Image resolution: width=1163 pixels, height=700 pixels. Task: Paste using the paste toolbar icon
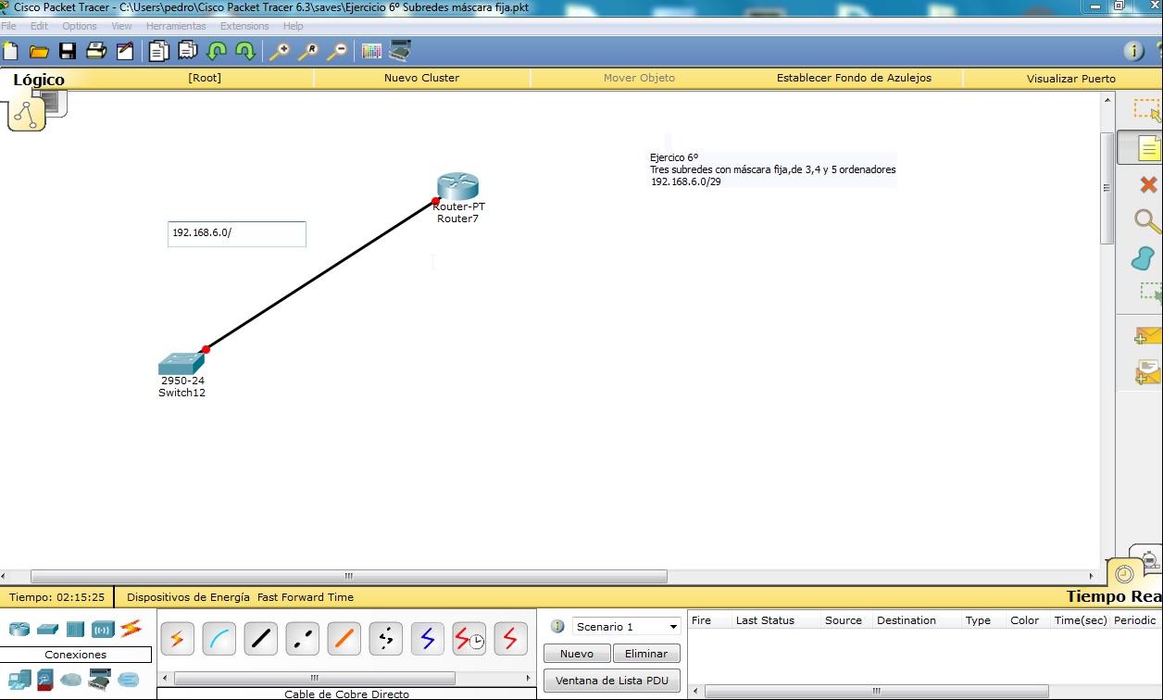(x=188, y=51)
